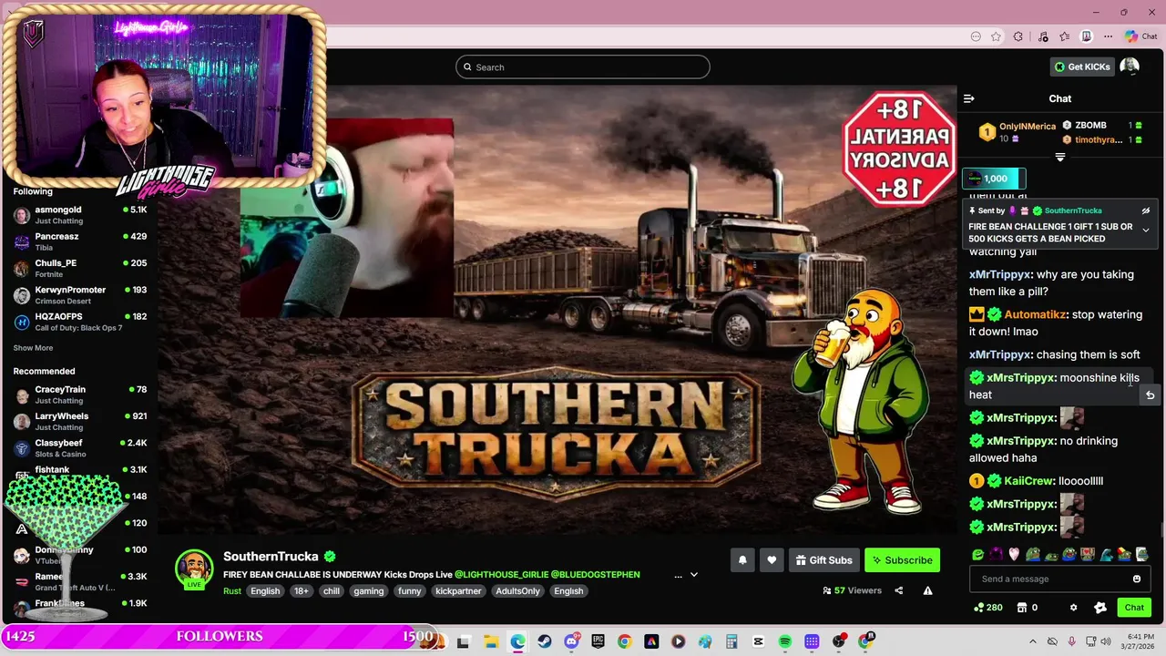Open Copilot Chat in browser toolbar
This screenshot has height=656, width=1166.
pos(1140,36)
